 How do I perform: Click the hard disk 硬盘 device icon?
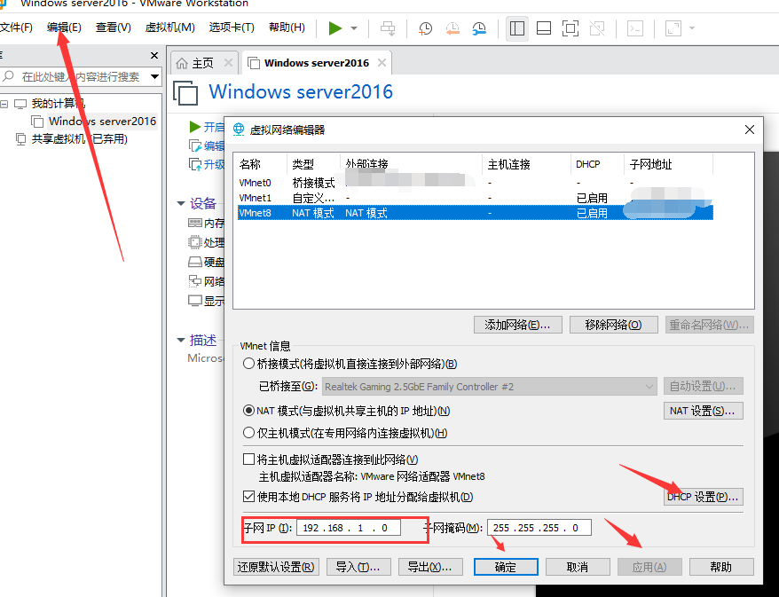(195, 262)
